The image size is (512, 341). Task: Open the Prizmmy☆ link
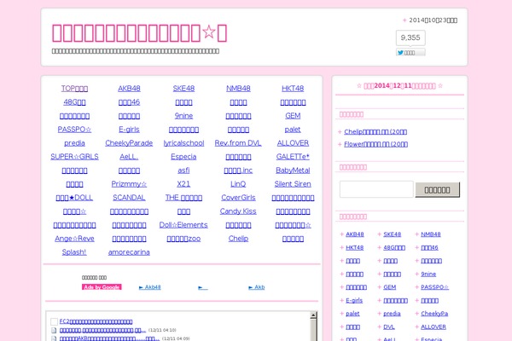(129, 184)
